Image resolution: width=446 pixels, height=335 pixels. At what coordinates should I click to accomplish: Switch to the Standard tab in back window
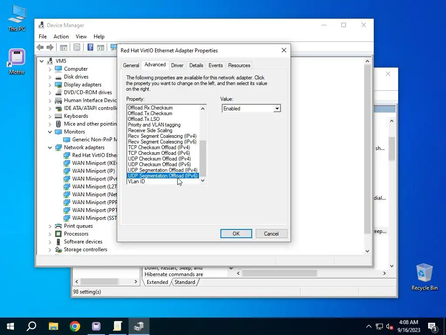(185, 282)
